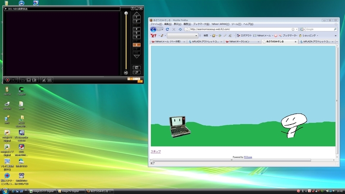Mute audio with the mAgicTV speaker icon

(126, 72)
